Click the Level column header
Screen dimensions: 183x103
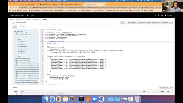pyautogui.click(x=16, y=92)
